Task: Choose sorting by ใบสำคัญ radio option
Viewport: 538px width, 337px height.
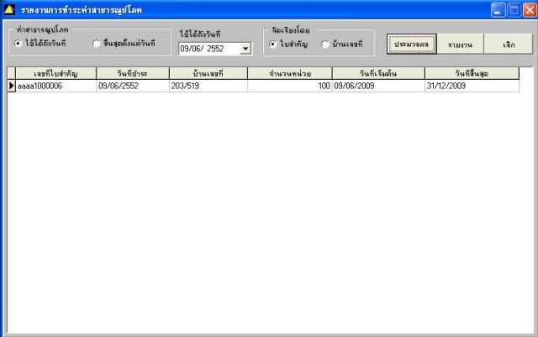Action: click(272, 45)
